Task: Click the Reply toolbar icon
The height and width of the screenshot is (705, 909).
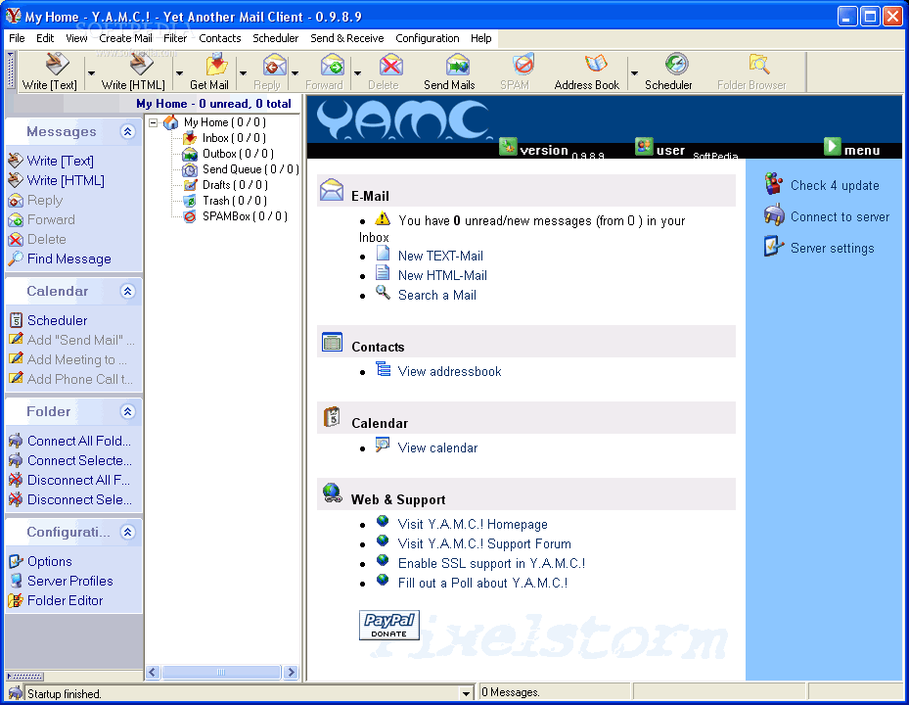Action: 274,64
